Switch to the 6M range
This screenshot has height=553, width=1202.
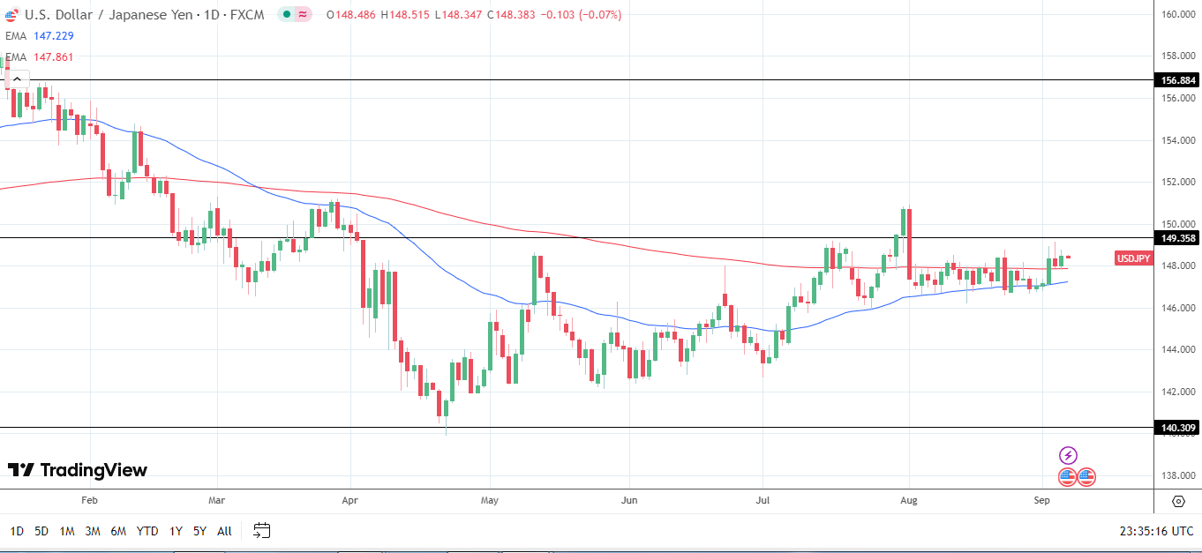(118, 531)
